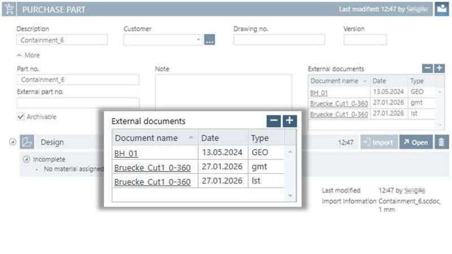Image resolution: width=452 pixels, height=254 pixels.
Task: Collapse the Design section with its round arrow
Action: (12, 142)
